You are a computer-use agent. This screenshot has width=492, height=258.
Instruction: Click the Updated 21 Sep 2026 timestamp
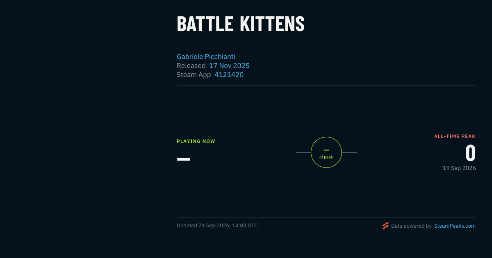click(217, 225)
